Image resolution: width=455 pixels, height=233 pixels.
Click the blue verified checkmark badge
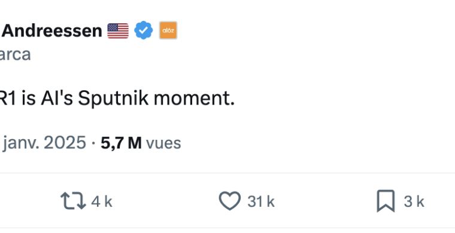(143, 30)
